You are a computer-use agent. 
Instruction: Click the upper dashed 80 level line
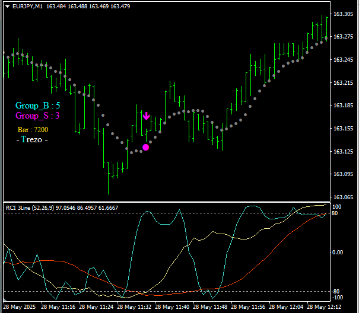pos(167,213)
